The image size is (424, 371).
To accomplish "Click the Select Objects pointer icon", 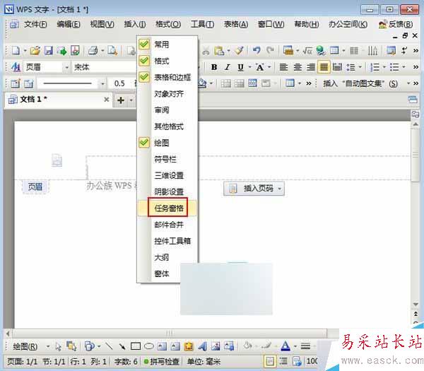I will 58,346.
